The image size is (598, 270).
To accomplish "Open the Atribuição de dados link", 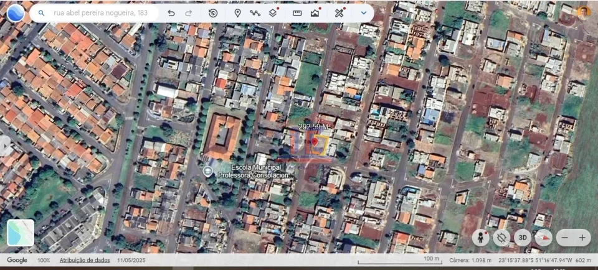I will [x=84, y=260].
